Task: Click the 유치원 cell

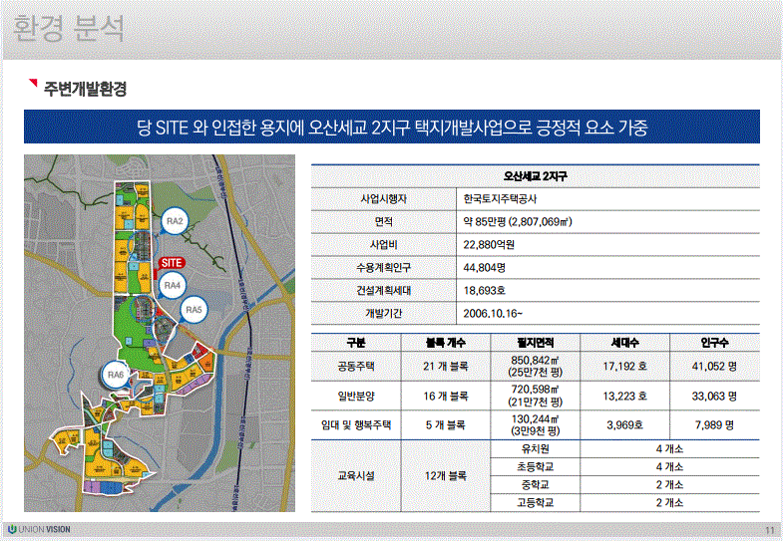Action: click(536, 449)
